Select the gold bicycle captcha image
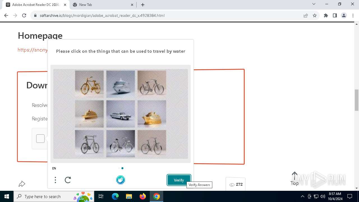 point(89,84)
